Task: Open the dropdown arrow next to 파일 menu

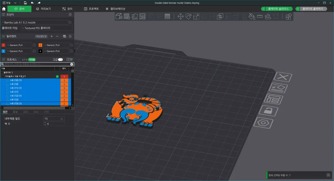Action: 15,3
